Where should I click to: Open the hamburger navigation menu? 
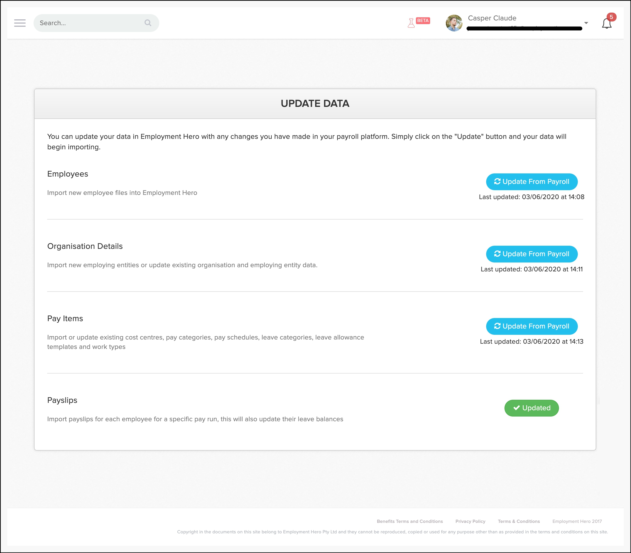point(20,23)
